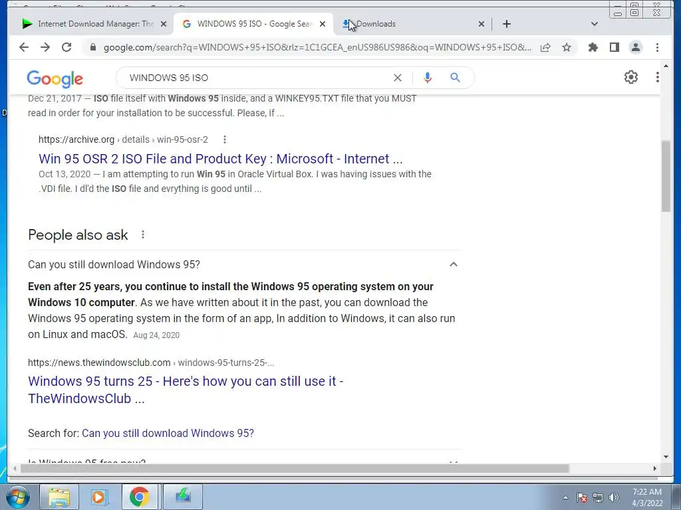Click the news.thewindowsclub.com URL breadcrumb
The width and height of the screenshot is (681, 510).
pyautogui.click(x=151, y=363)
